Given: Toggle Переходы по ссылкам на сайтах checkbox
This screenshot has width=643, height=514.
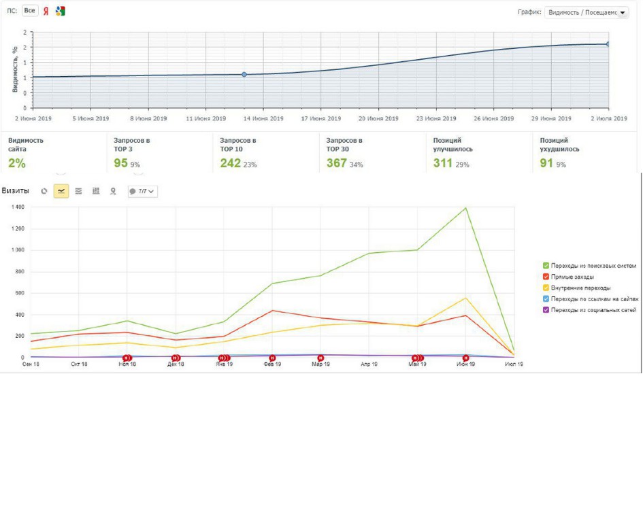Looking at the screenshot, I should pos(546,298).
